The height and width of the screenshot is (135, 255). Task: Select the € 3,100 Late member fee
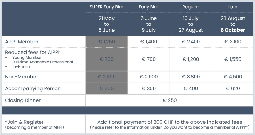(233, 42)
